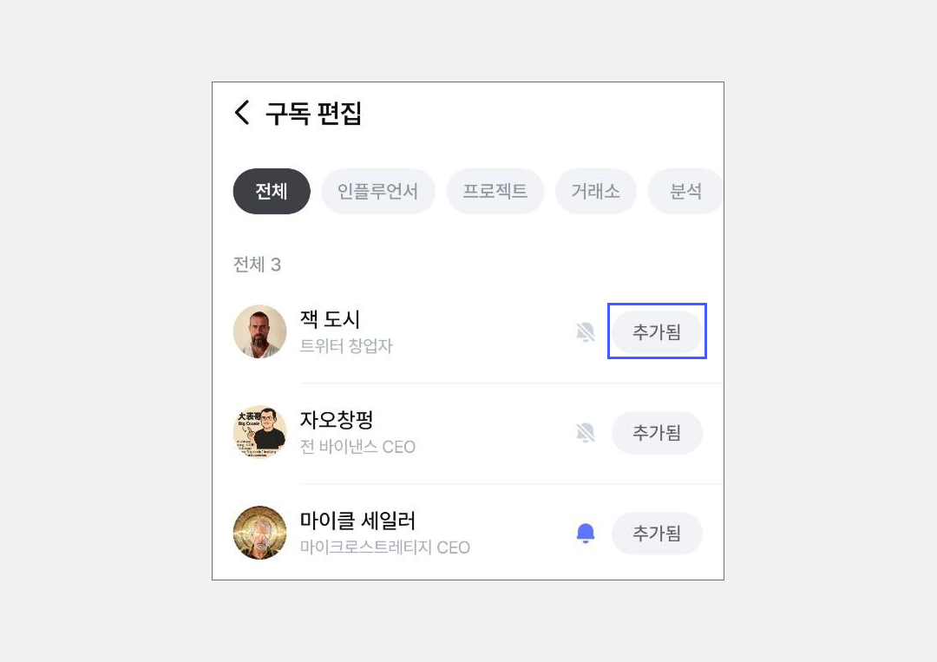937x662 pixels.
Task: Go back using the left arrow
Action: [242, 113]
